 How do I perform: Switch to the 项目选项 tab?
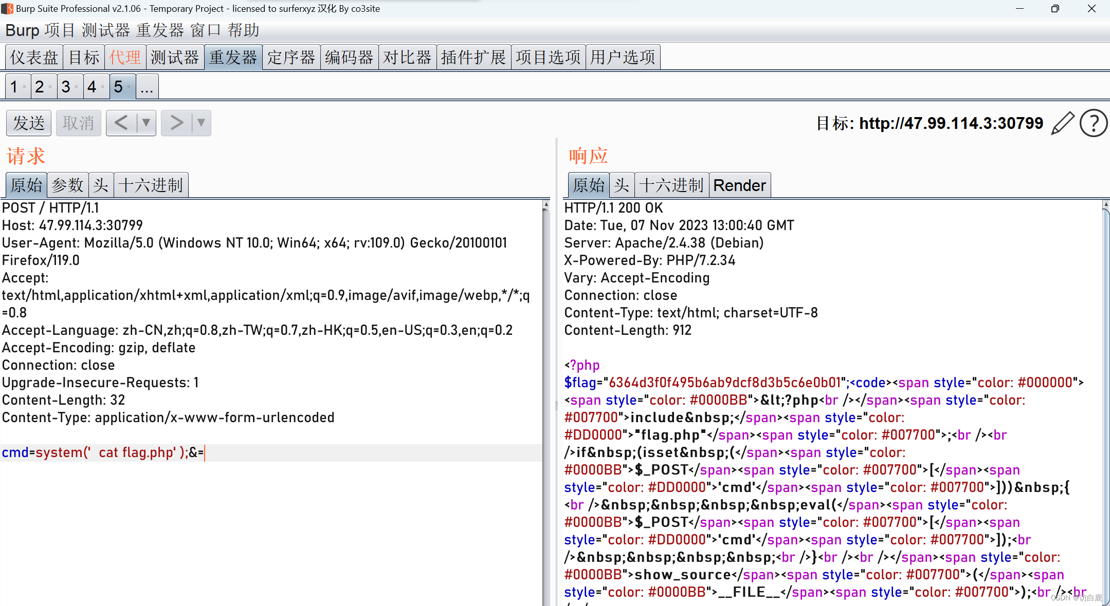click(548, 57)
